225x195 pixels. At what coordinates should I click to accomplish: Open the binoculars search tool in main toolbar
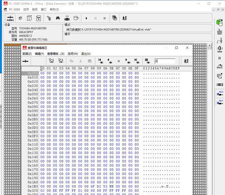tap(58, 18)
